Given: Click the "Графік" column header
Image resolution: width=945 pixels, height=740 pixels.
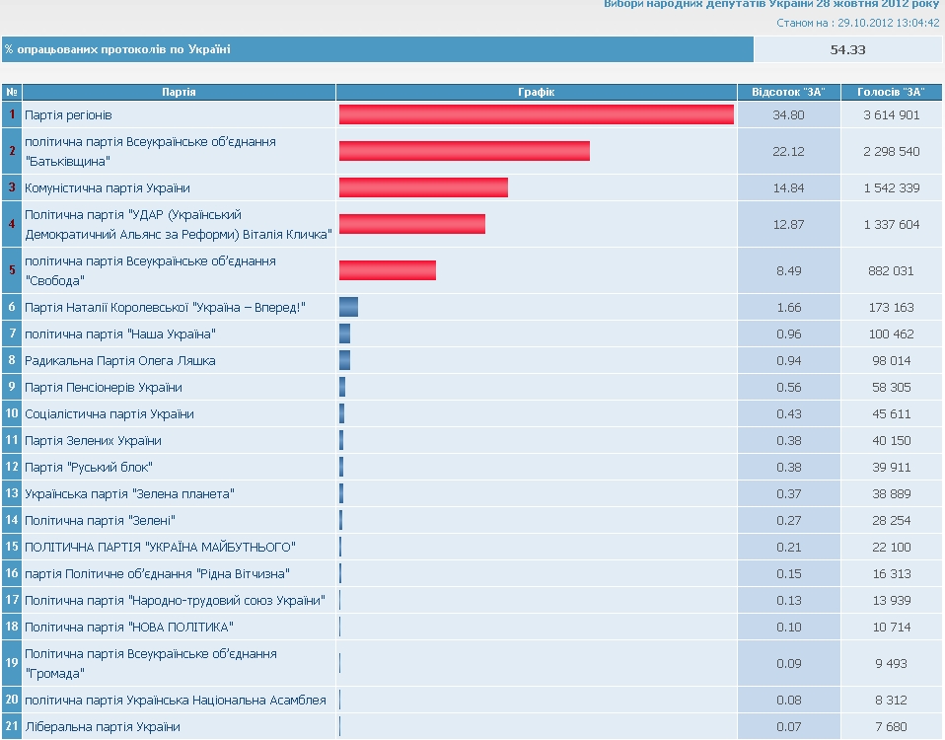Looking at the screenshot, I should pos(537,92).
